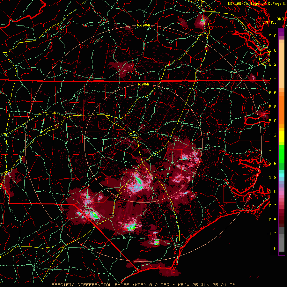The width and height of the screenshot is (287, 287).
Task: Click the 5.0 scale value
Action: 273,121
